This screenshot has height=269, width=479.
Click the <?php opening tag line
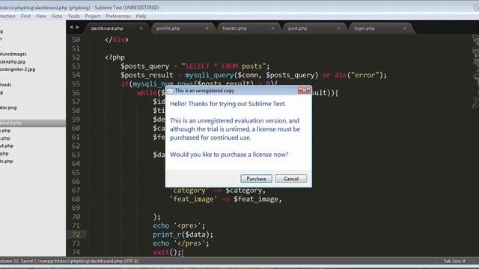coord(115,58)
